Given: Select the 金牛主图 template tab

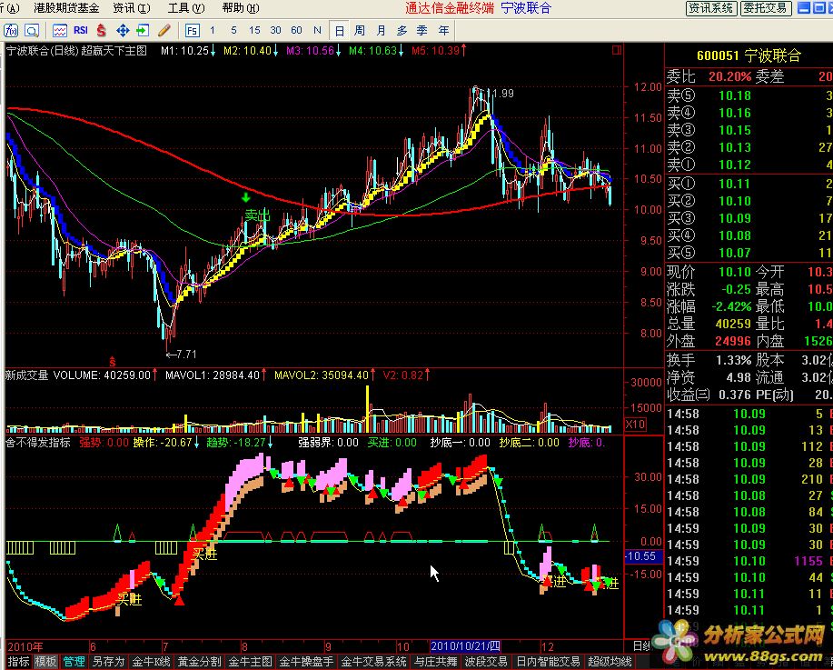Looking at the screenshot, I should pyautogui.click(x=250, y=662).
